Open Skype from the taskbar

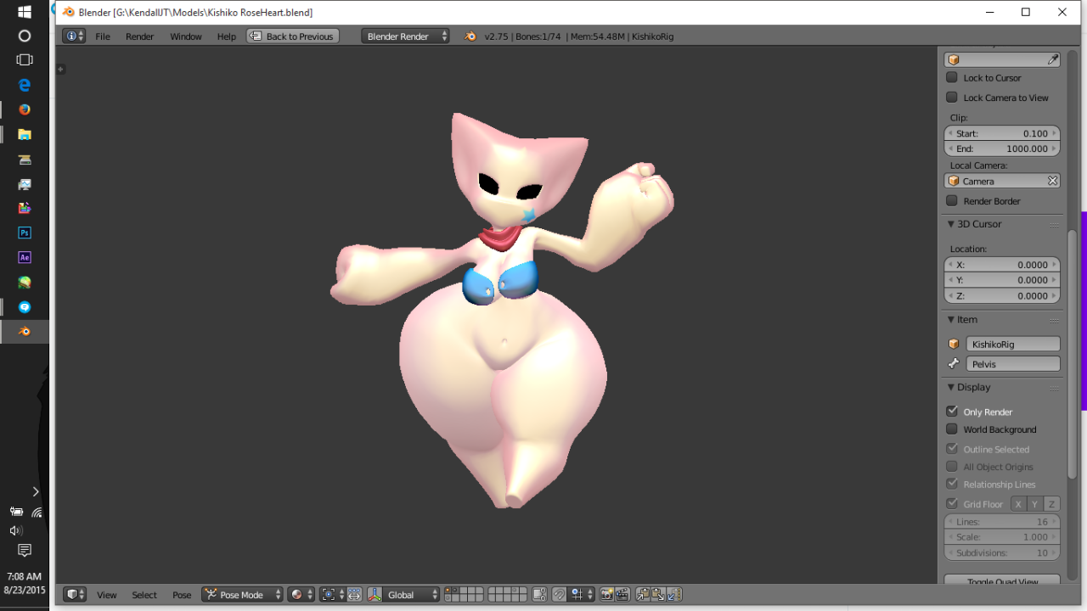(x=25, y=306)
